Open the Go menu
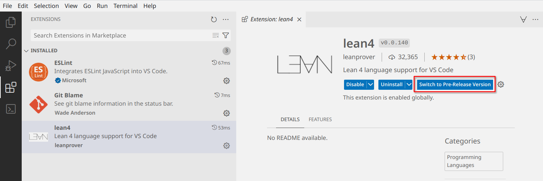 pyautogui.click(x=87, y=6)
